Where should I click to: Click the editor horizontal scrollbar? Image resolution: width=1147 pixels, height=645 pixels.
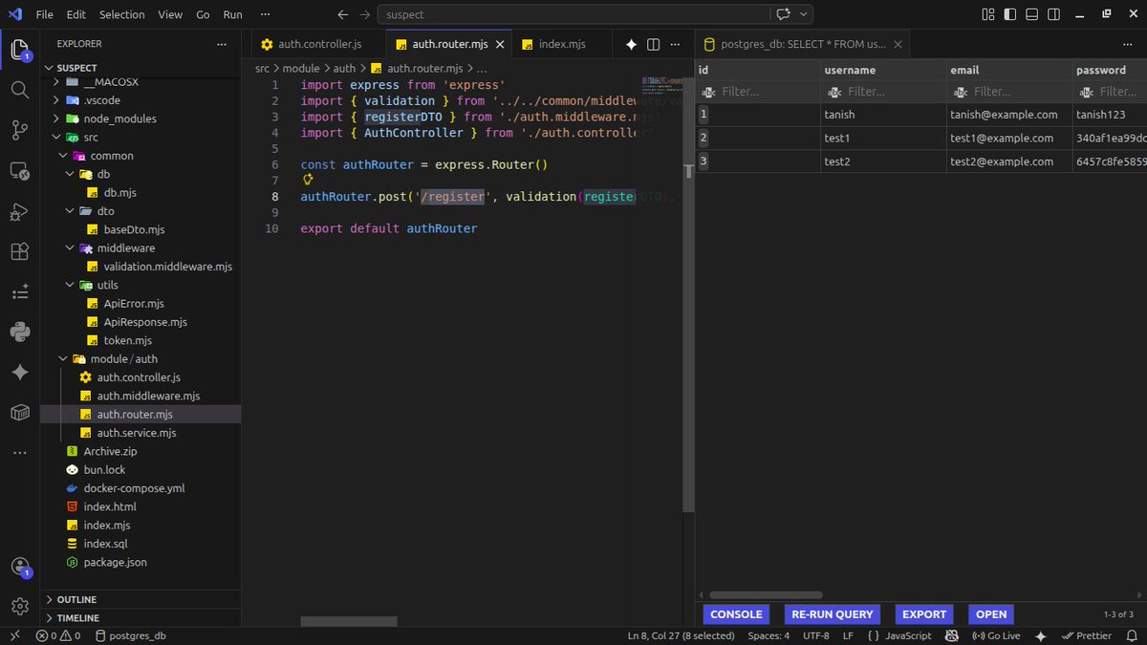click(349, 621)
